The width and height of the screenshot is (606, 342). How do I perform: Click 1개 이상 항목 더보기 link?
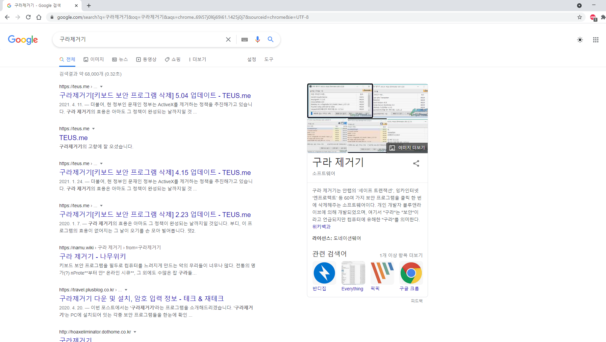(401, 256)
